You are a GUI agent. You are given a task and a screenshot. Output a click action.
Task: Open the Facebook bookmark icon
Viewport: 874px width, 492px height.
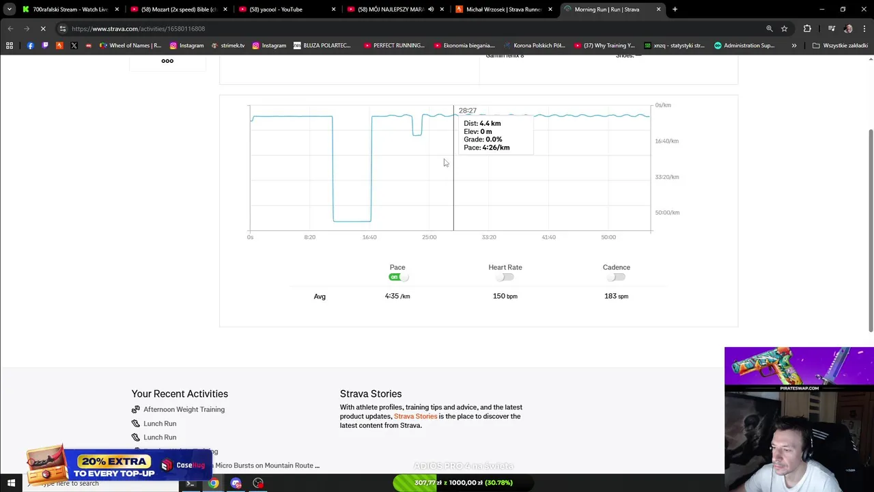[30, 46]
